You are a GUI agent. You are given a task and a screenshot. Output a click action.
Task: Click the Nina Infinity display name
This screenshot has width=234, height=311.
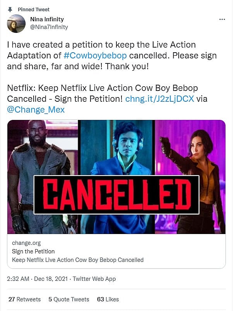47,19
